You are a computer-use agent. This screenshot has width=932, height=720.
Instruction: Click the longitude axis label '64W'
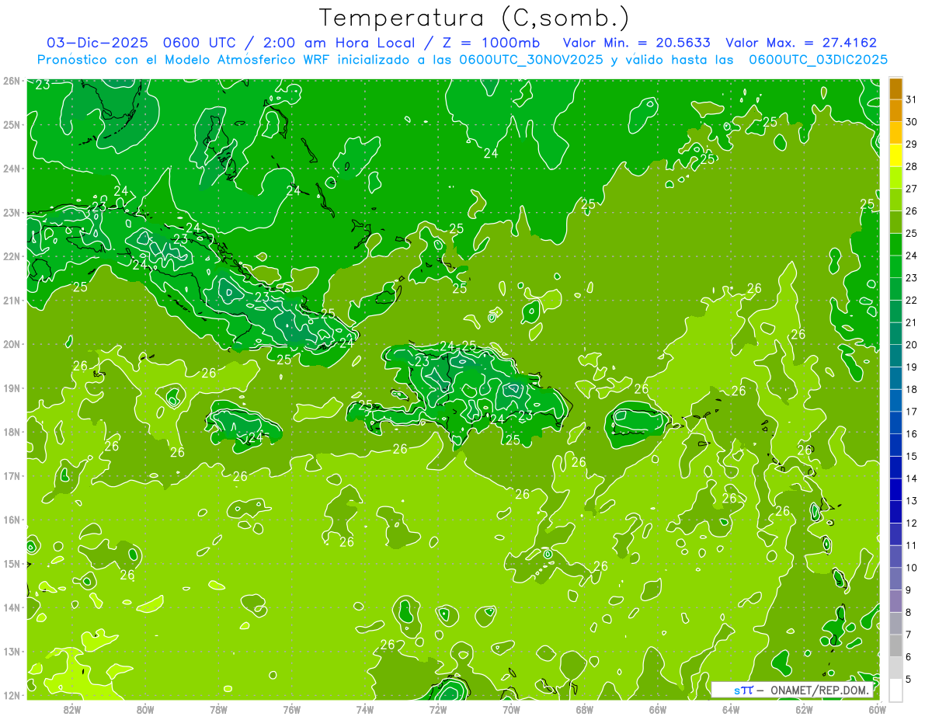[x=731, y=709]
